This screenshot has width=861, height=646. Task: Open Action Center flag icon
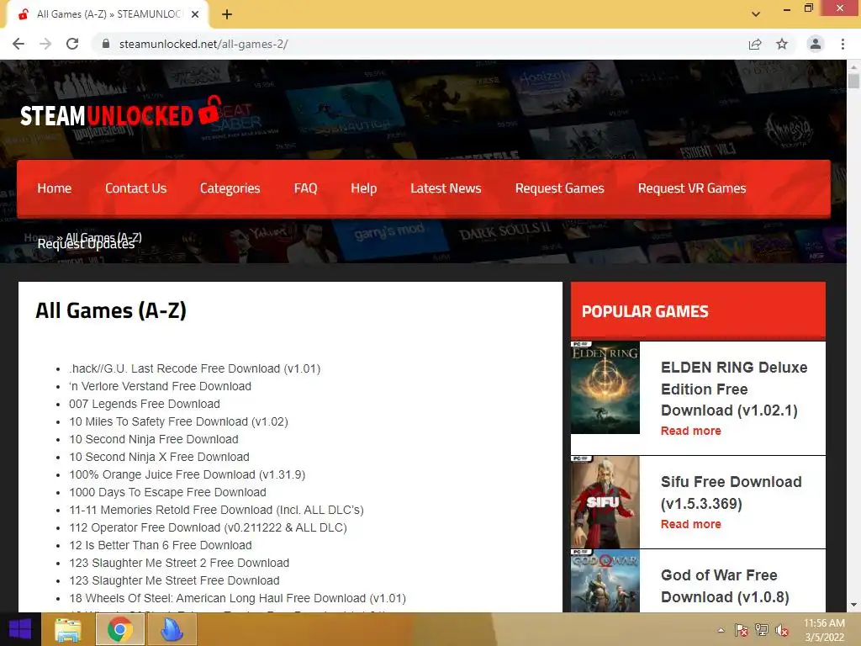click(742, 630)
